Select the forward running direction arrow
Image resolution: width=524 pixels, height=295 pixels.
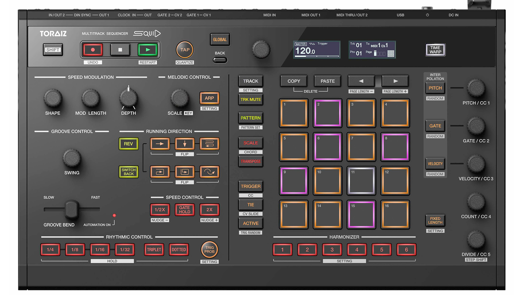(160, 144)
